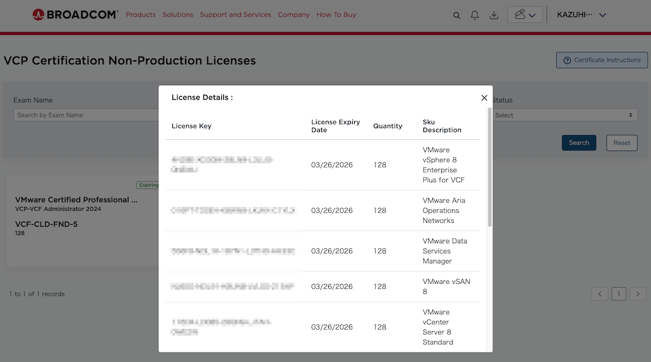This screenshot has width=651, height=362.
Task: Click quantity 128 in Data Services Manager row
Action: pyautogui.click(x=380, y=251)
